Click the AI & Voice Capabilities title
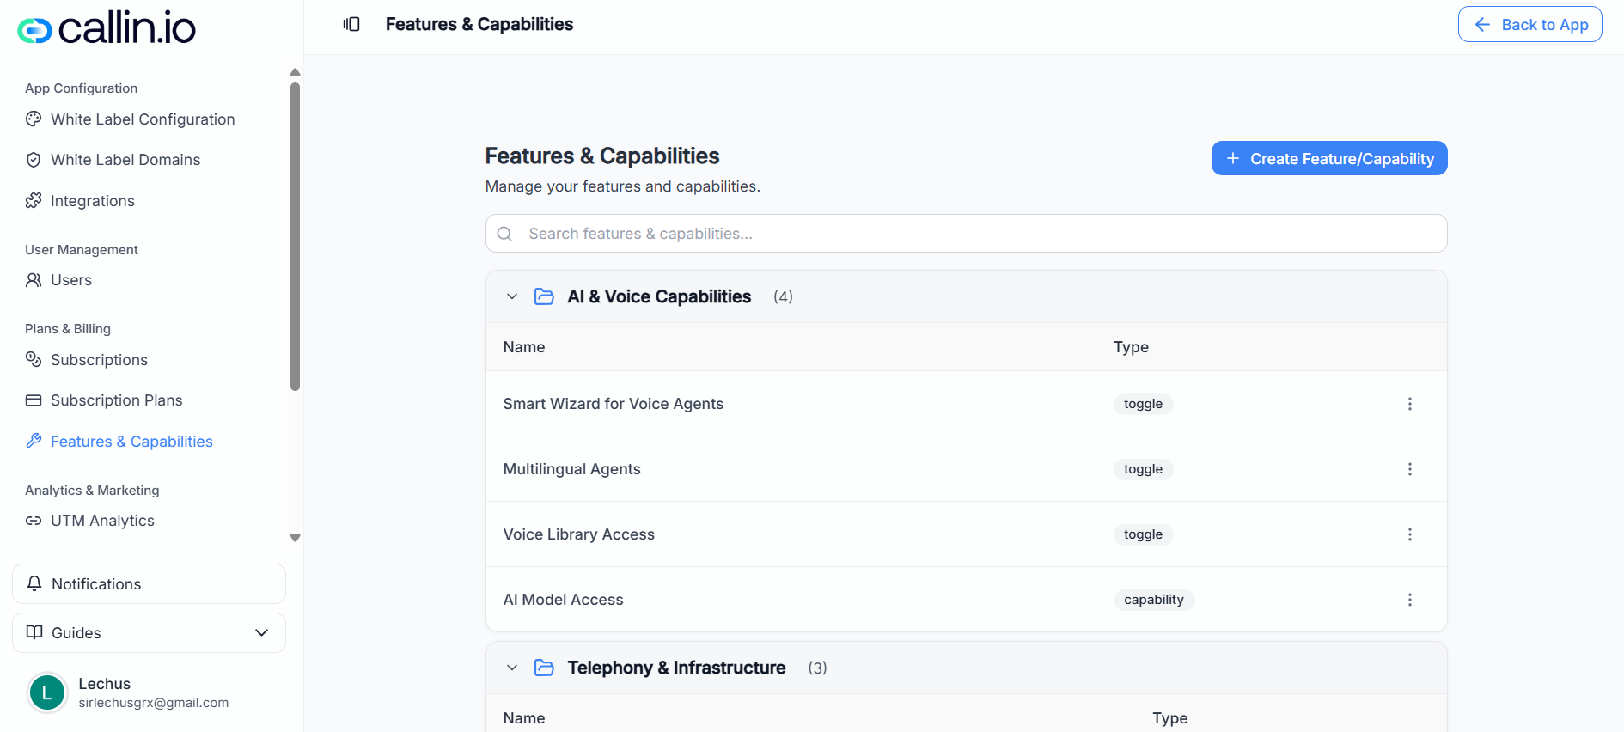 click(x=659, y=296)
